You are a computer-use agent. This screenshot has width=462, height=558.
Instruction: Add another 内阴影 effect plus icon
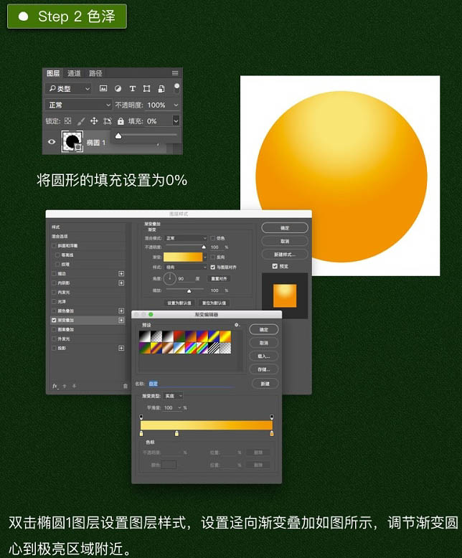(x=121, y=283)
